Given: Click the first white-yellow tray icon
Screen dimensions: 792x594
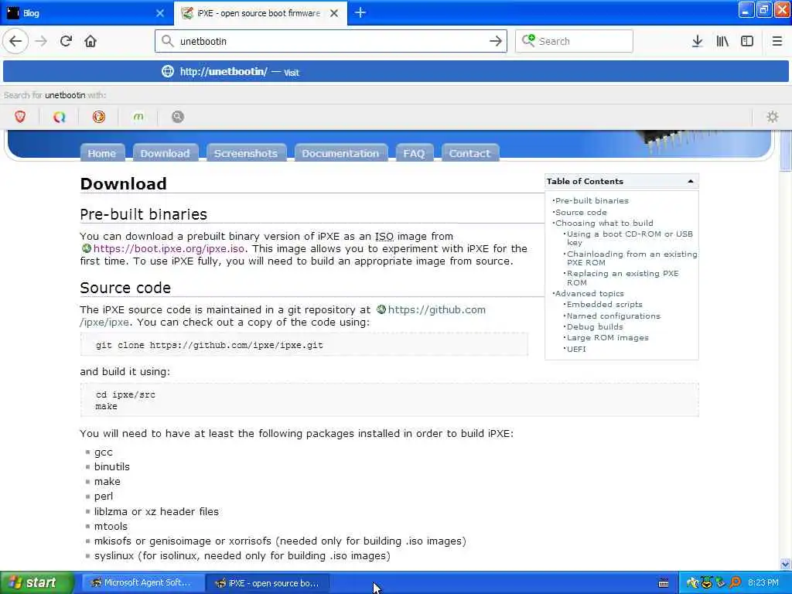Looking at the screenshot, I should point(692,583).
